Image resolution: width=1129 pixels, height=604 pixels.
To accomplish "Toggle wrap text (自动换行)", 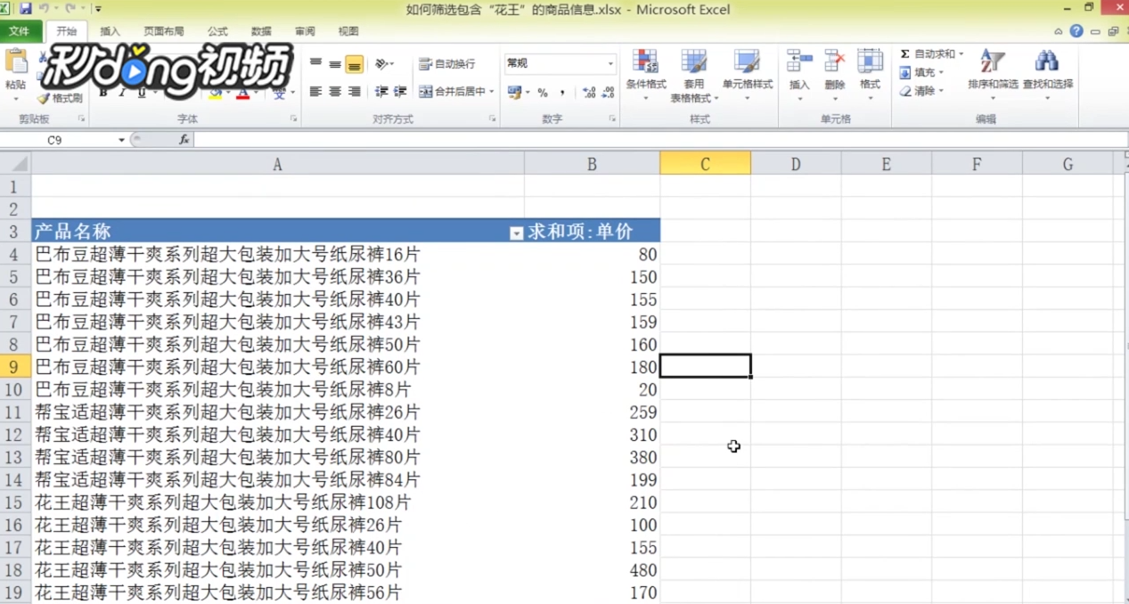I will tap(447, 64).
